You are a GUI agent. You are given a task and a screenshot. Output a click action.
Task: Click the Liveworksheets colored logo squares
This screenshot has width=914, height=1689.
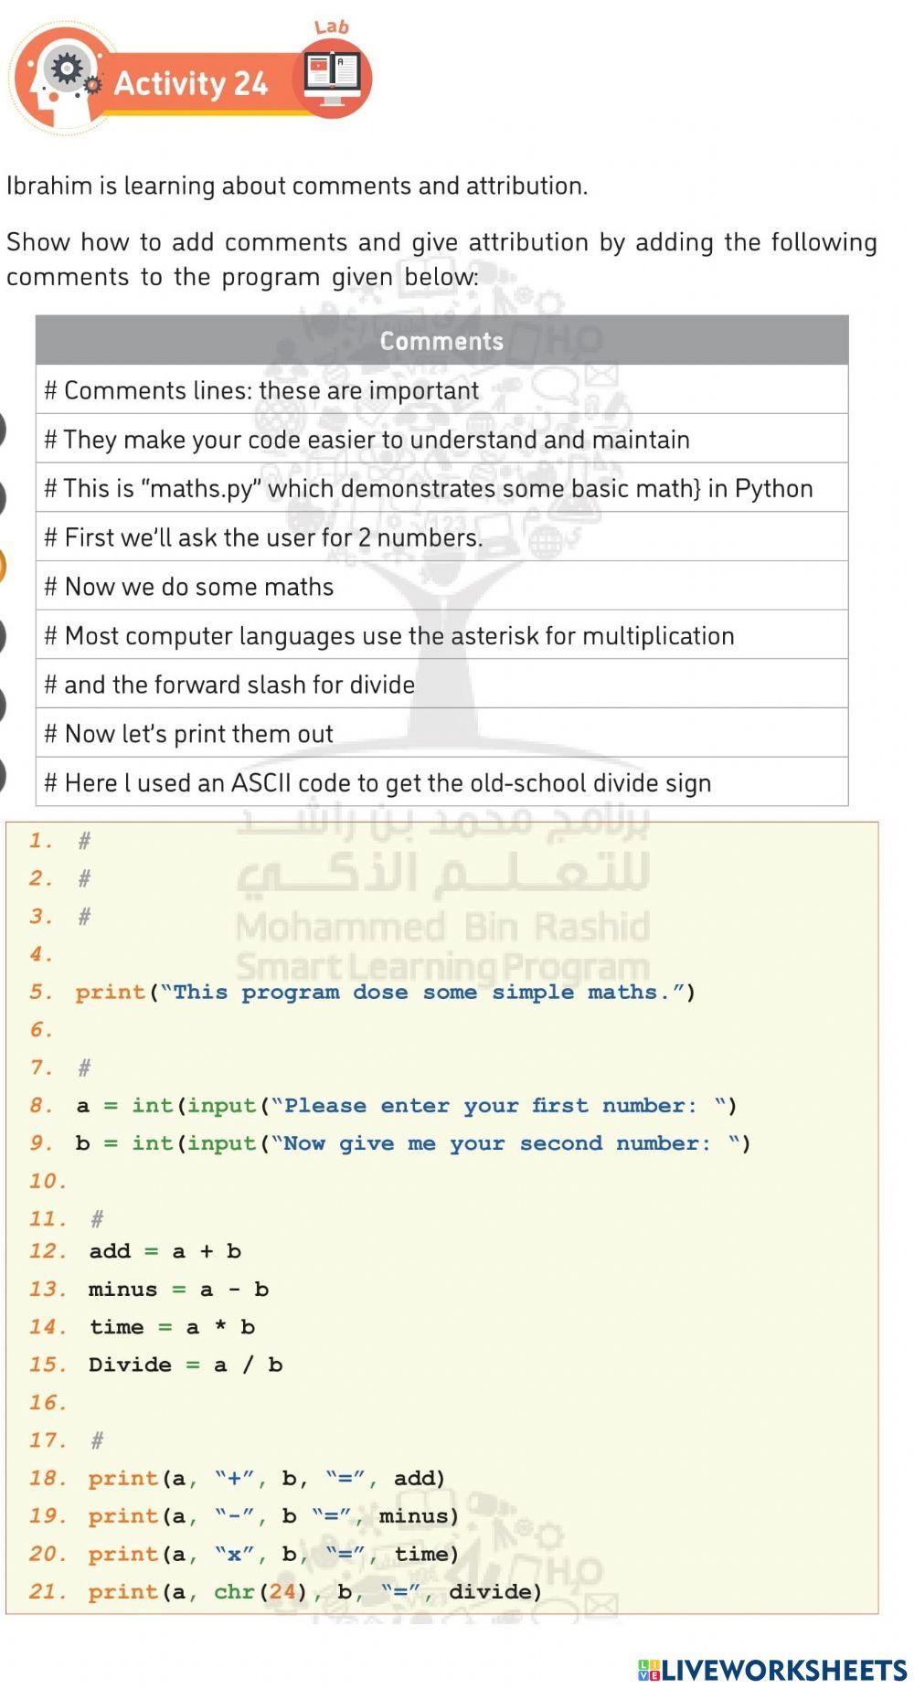coord(650,1670)
